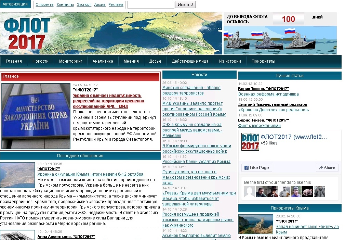This screenshot has height=240, width=345.
Task: Click the Crimea coast aerial thumbnail
Action: tap(17, 175)
